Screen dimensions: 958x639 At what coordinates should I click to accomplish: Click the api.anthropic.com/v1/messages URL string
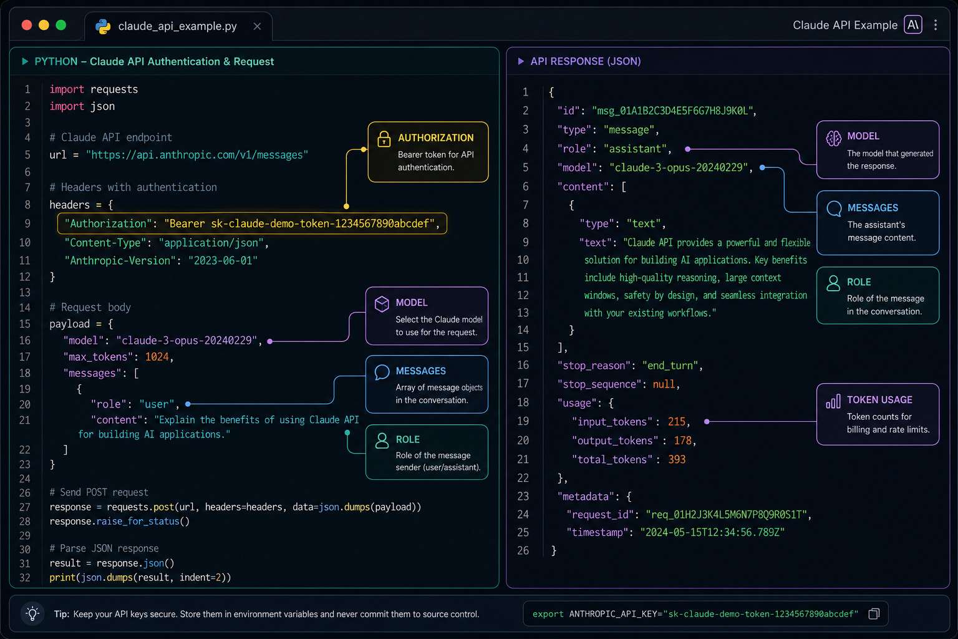coord(197,155)
